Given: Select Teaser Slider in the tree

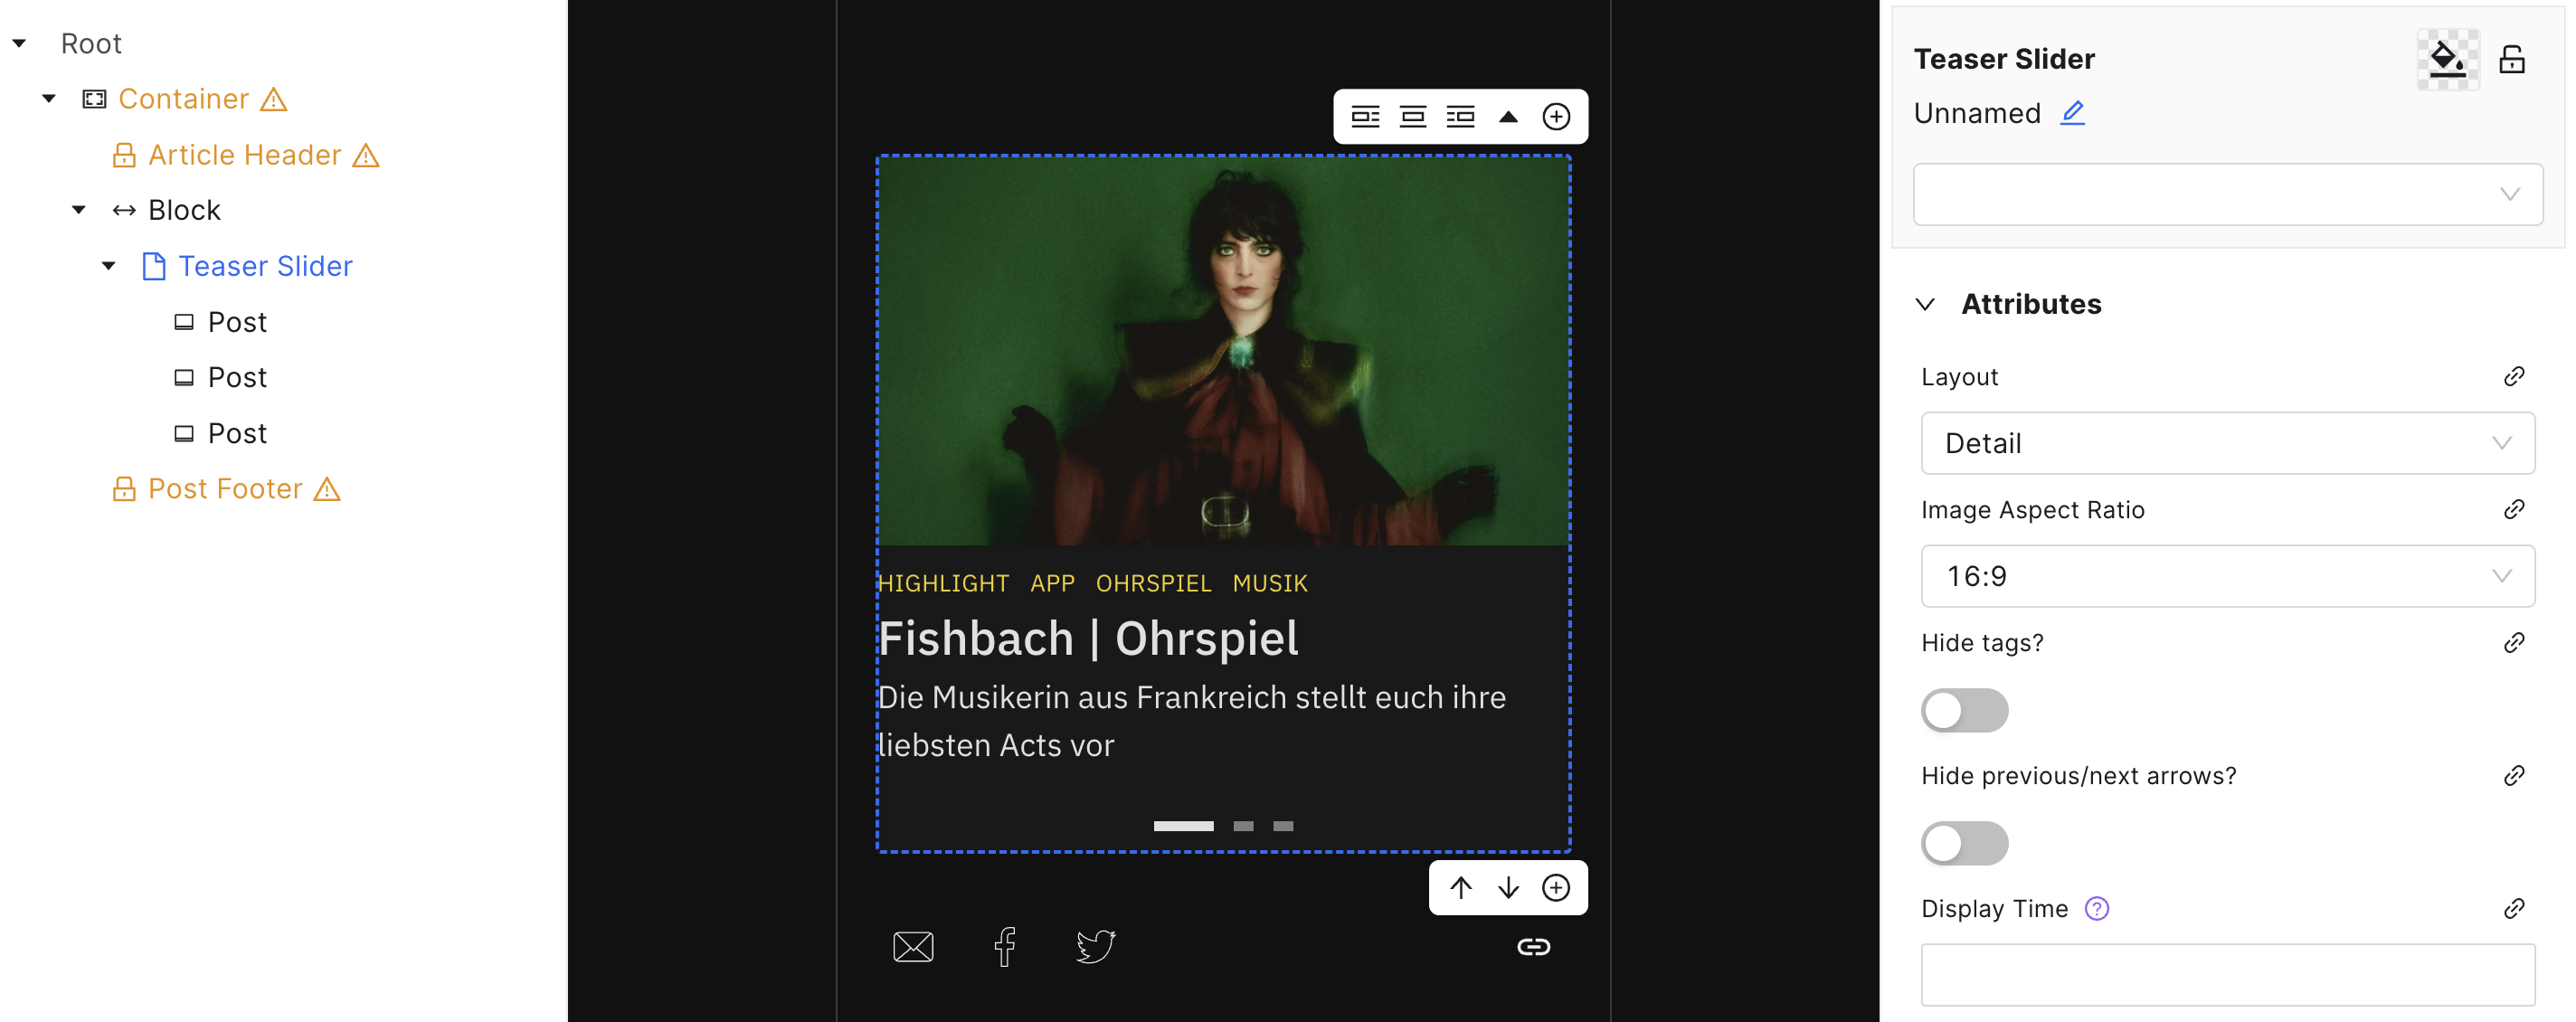Looking at the screenshot, I should (x=265, y=266).
